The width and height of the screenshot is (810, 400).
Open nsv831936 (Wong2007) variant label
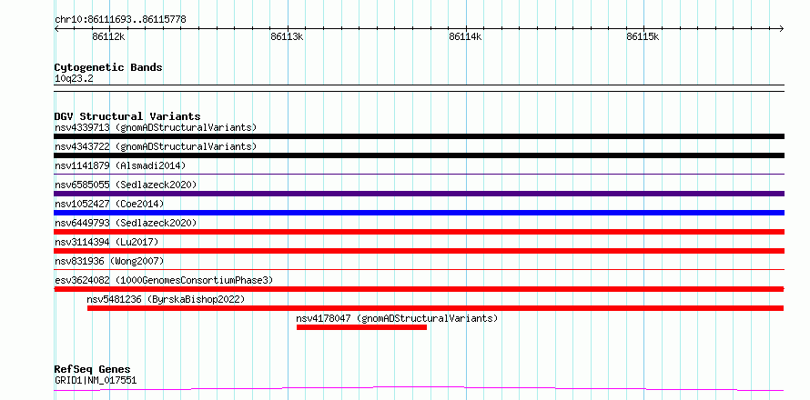109,261
